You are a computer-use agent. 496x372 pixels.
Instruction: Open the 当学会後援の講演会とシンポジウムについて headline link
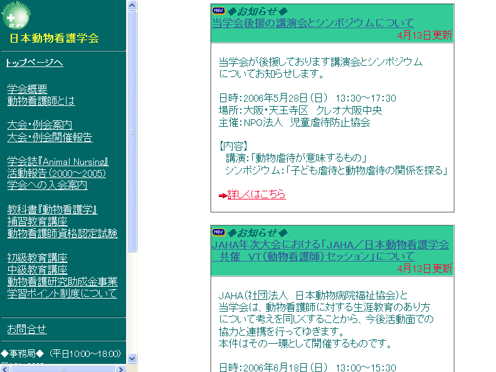(x=313, y=23)
